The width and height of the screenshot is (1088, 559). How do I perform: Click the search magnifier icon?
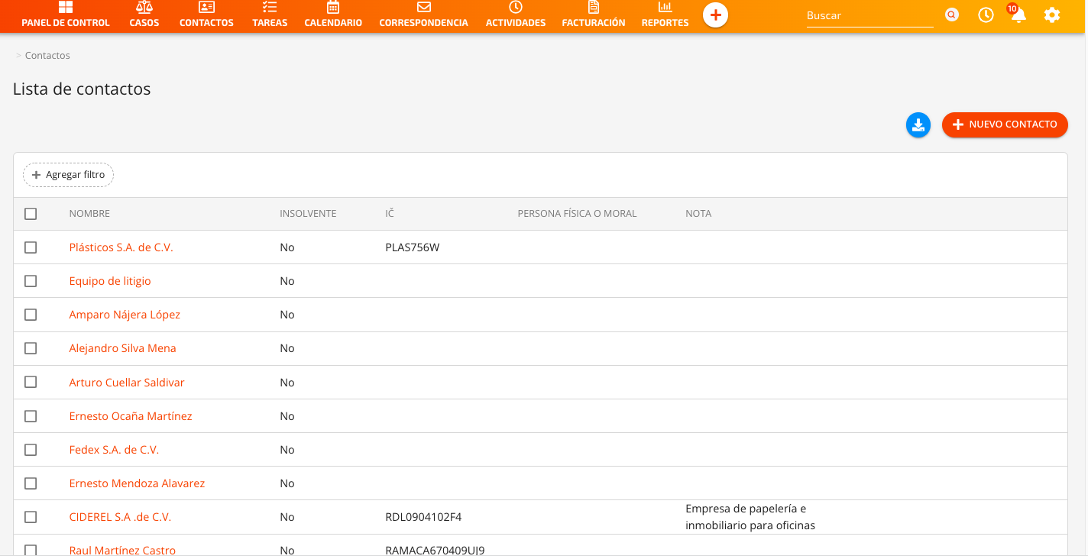[951, 15]
